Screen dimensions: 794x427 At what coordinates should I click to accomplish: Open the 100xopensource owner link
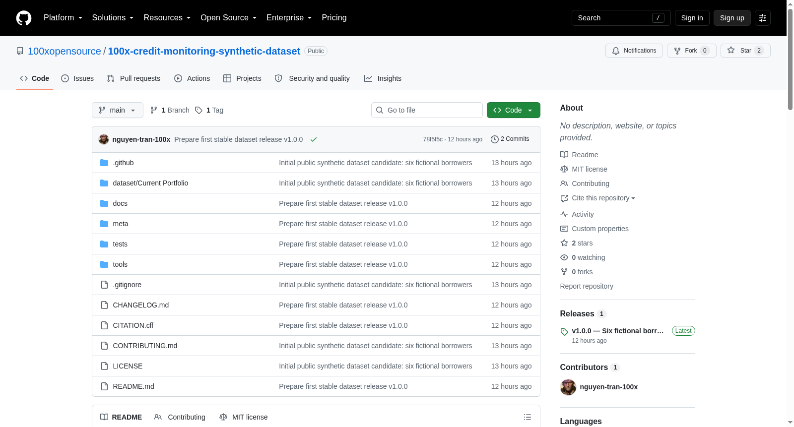[x=65, y=51]
